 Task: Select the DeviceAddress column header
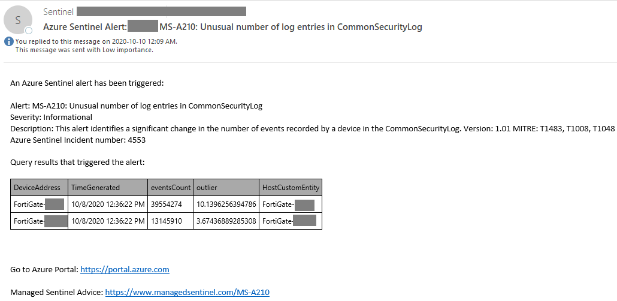point(39,188)
